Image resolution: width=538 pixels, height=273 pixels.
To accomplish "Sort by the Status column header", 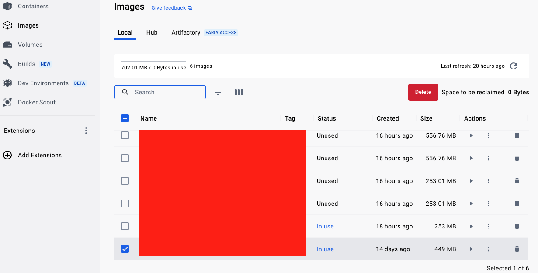I will (327, 118).
